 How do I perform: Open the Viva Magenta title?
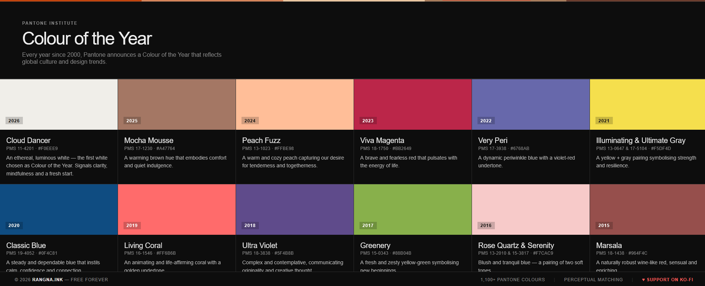tap(382, 140)
